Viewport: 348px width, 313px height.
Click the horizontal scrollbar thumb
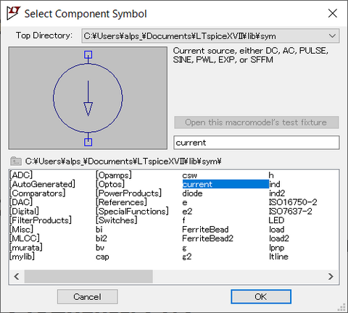[88, 277]
